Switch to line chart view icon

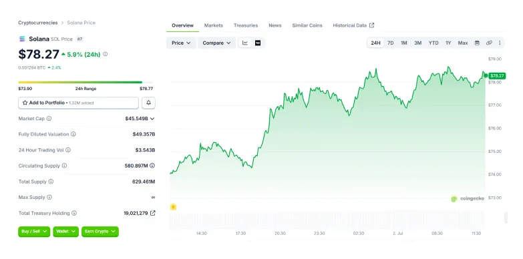point(245,43)
